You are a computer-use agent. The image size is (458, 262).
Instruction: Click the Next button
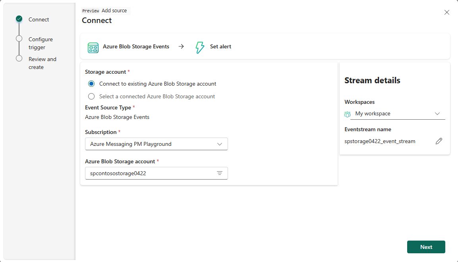(x=426, y=247)
